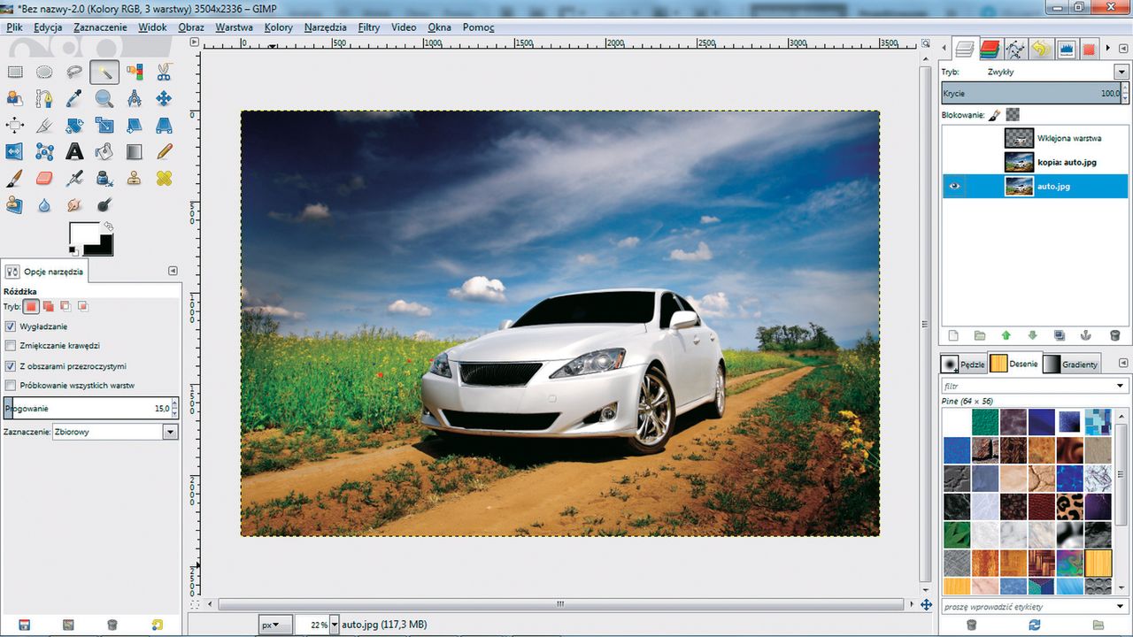Open the brushes dock configure tab arrow
The image size is (1133, 637).
pyautogui.click(x=1123, y=364)
